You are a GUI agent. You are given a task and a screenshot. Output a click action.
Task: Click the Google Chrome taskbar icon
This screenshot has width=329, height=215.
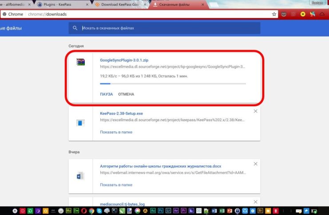click(91, 211)
